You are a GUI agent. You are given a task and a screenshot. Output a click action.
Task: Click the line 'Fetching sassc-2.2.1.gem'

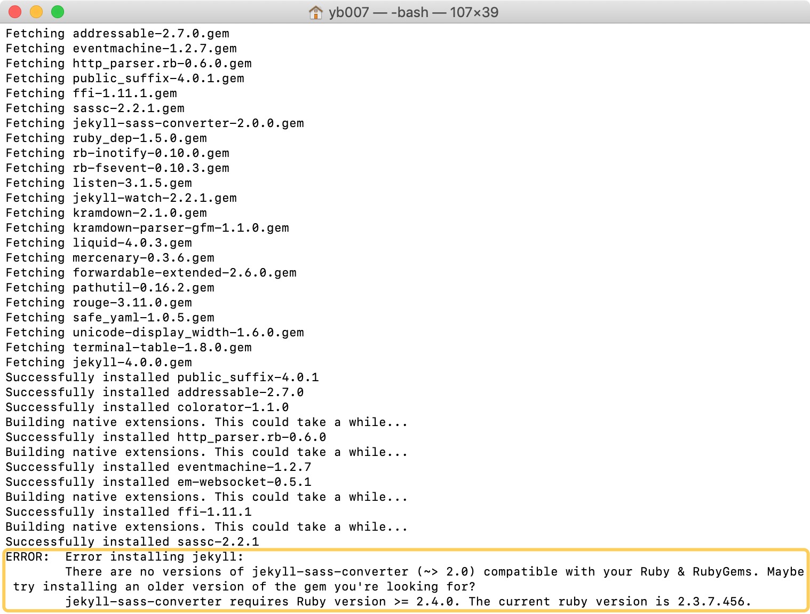click(95, 108)
